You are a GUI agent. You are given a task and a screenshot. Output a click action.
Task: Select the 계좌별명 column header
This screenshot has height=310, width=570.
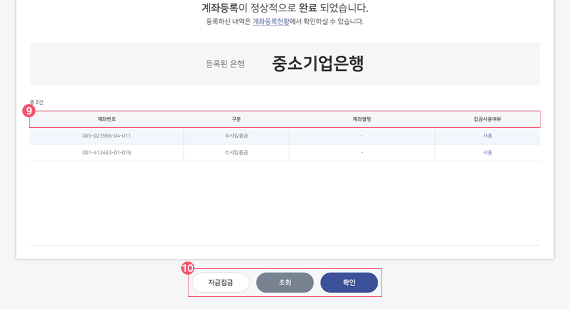(x=362, y=119)
